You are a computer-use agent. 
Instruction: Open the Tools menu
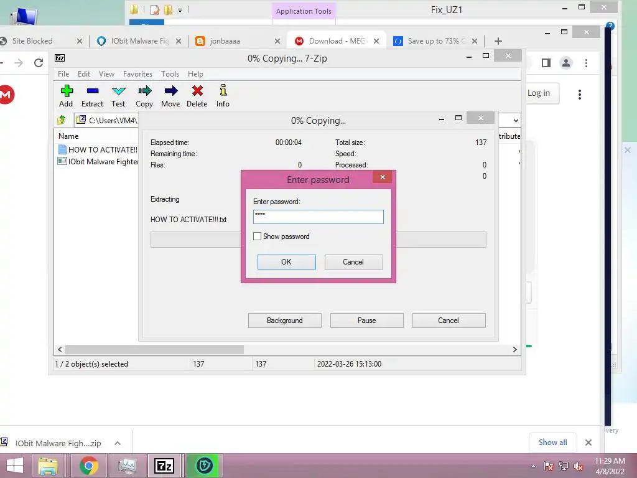click(170, 74)
